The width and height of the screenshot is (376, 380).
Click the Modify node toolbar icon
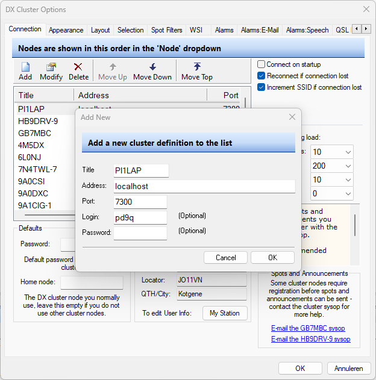click(51, 67)
